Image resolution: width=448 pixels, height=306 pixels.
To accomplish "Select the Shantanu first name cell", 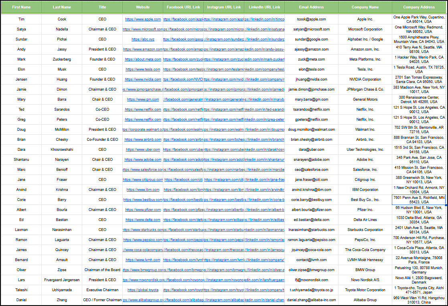I will [x=21, y=160].
